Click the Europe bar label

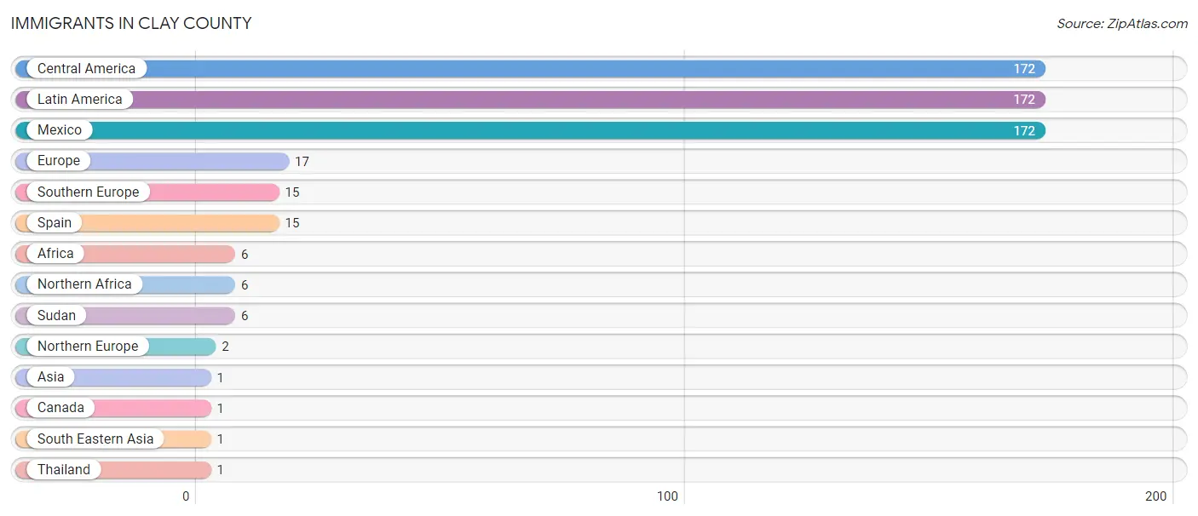[x=59, y=161]
